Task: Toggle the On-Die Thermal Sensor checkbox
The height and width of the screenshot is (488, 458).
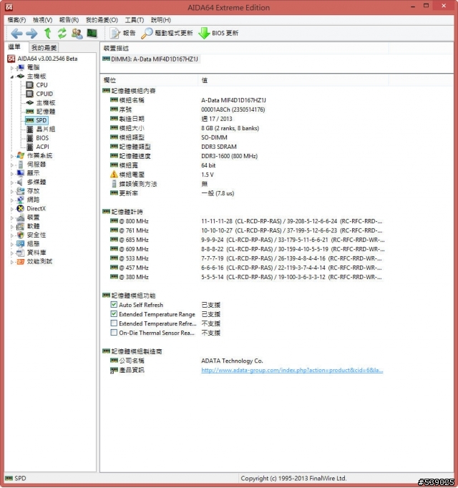Action: [x=114, y=333]
